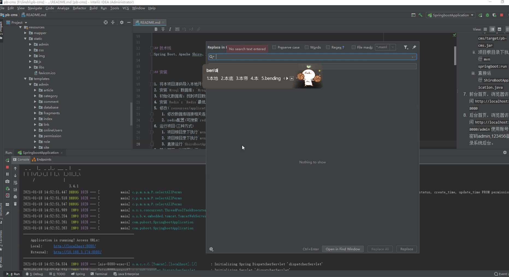Expand the mapper folder in project tree
This screenshot has height=277, width=509.
(x=25, y=33)
